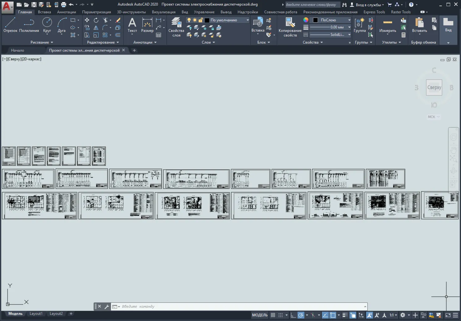Click the Сверху ViewCube face
The width and height of the screenshot is (461, 321).
[x=434, y=88]
